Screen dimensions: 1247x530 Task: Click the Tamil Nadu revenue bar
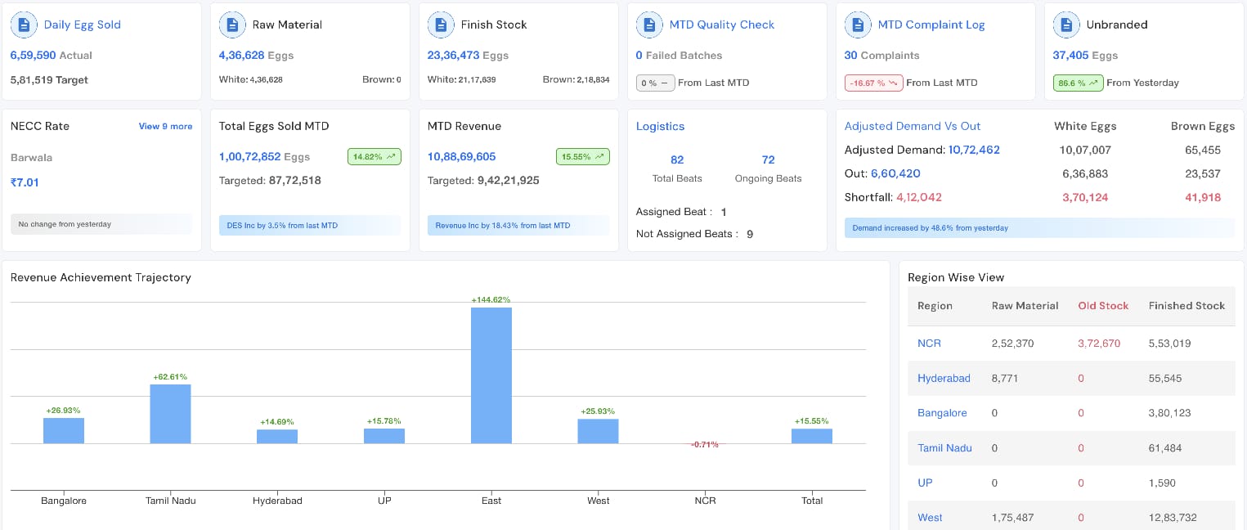point(170,414)
